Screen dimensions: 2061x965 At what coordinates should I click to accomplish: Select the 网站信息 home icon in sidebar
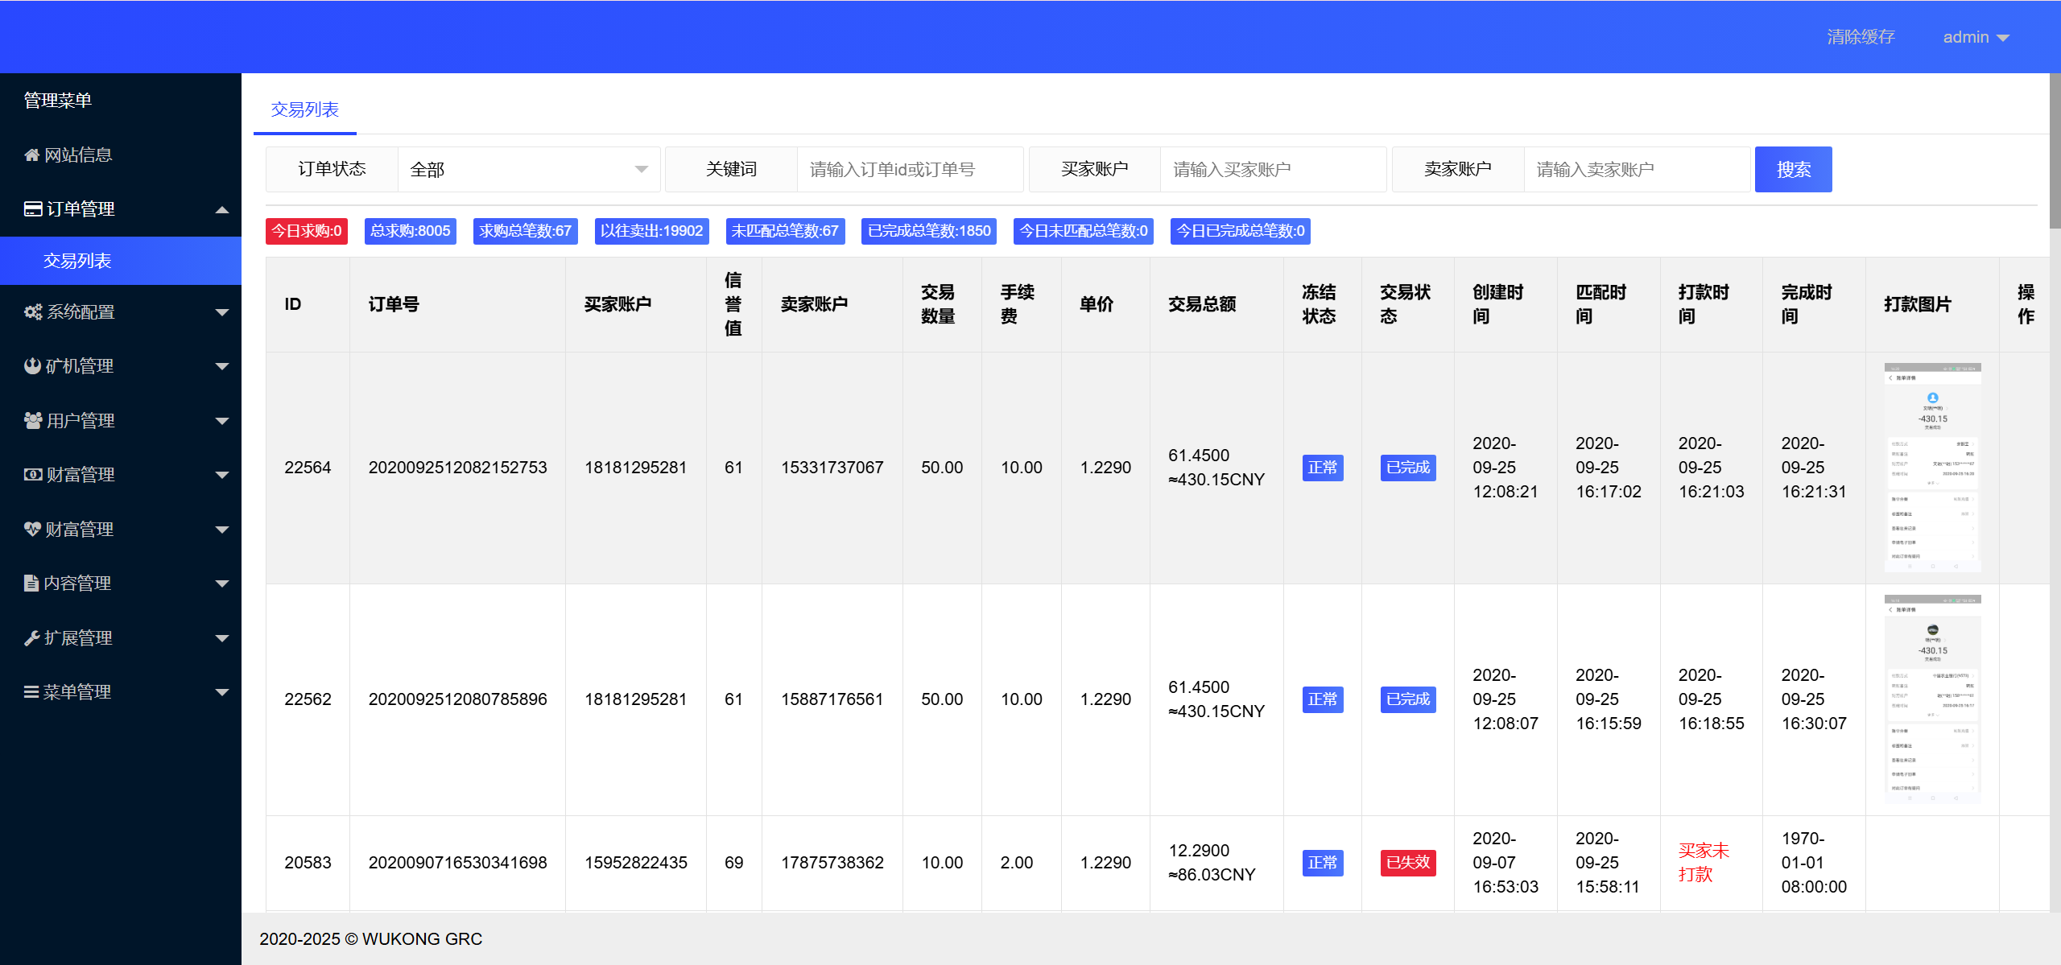31,155
